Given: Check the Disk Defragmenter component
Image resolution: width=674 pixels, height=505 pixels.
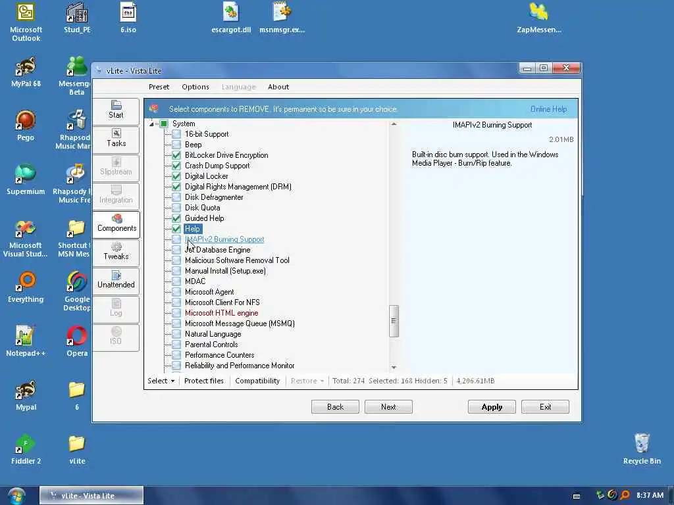Looking at the screenshot, I should [x=176, y=197].
